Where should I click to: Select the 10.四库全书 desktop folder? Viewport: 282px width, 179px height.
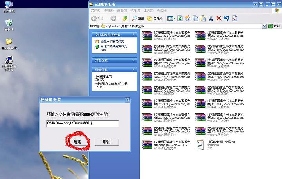coord(9,44)
